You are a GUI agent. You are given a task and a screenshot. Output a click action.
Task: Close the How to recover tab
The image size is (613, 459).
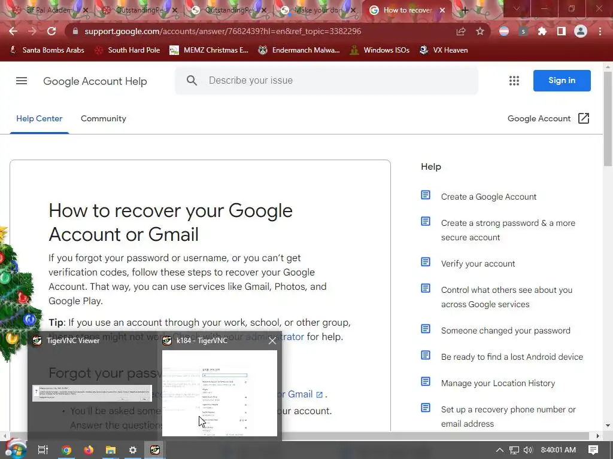(442, 10)
